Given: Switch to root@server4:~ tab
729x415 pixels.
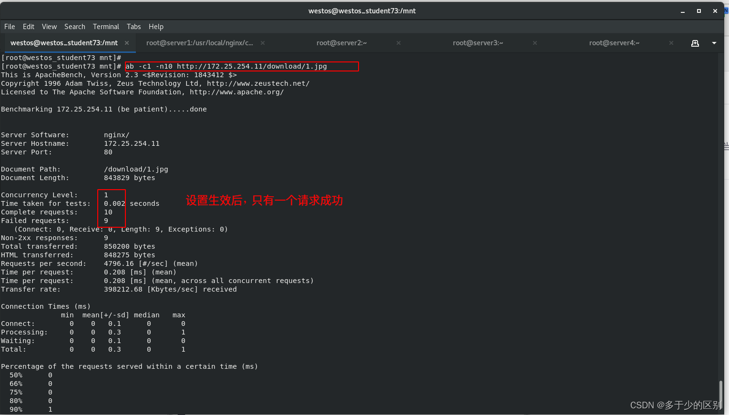Looking at the screenshot, I should tap(614, 43).
